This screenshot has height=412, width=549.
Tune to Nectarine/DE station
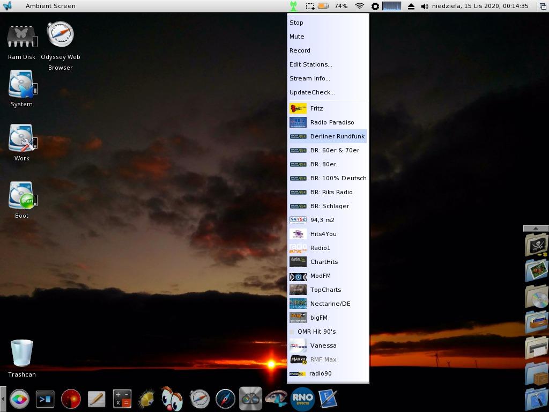click(x=328, y=304)
